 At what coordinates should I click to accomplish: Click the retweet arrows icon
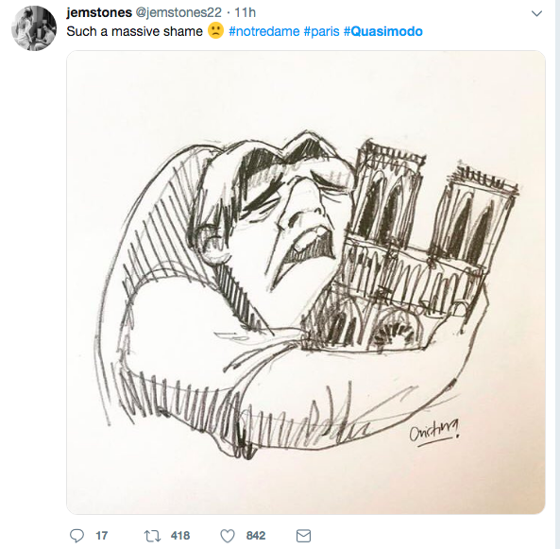point(152,536)
